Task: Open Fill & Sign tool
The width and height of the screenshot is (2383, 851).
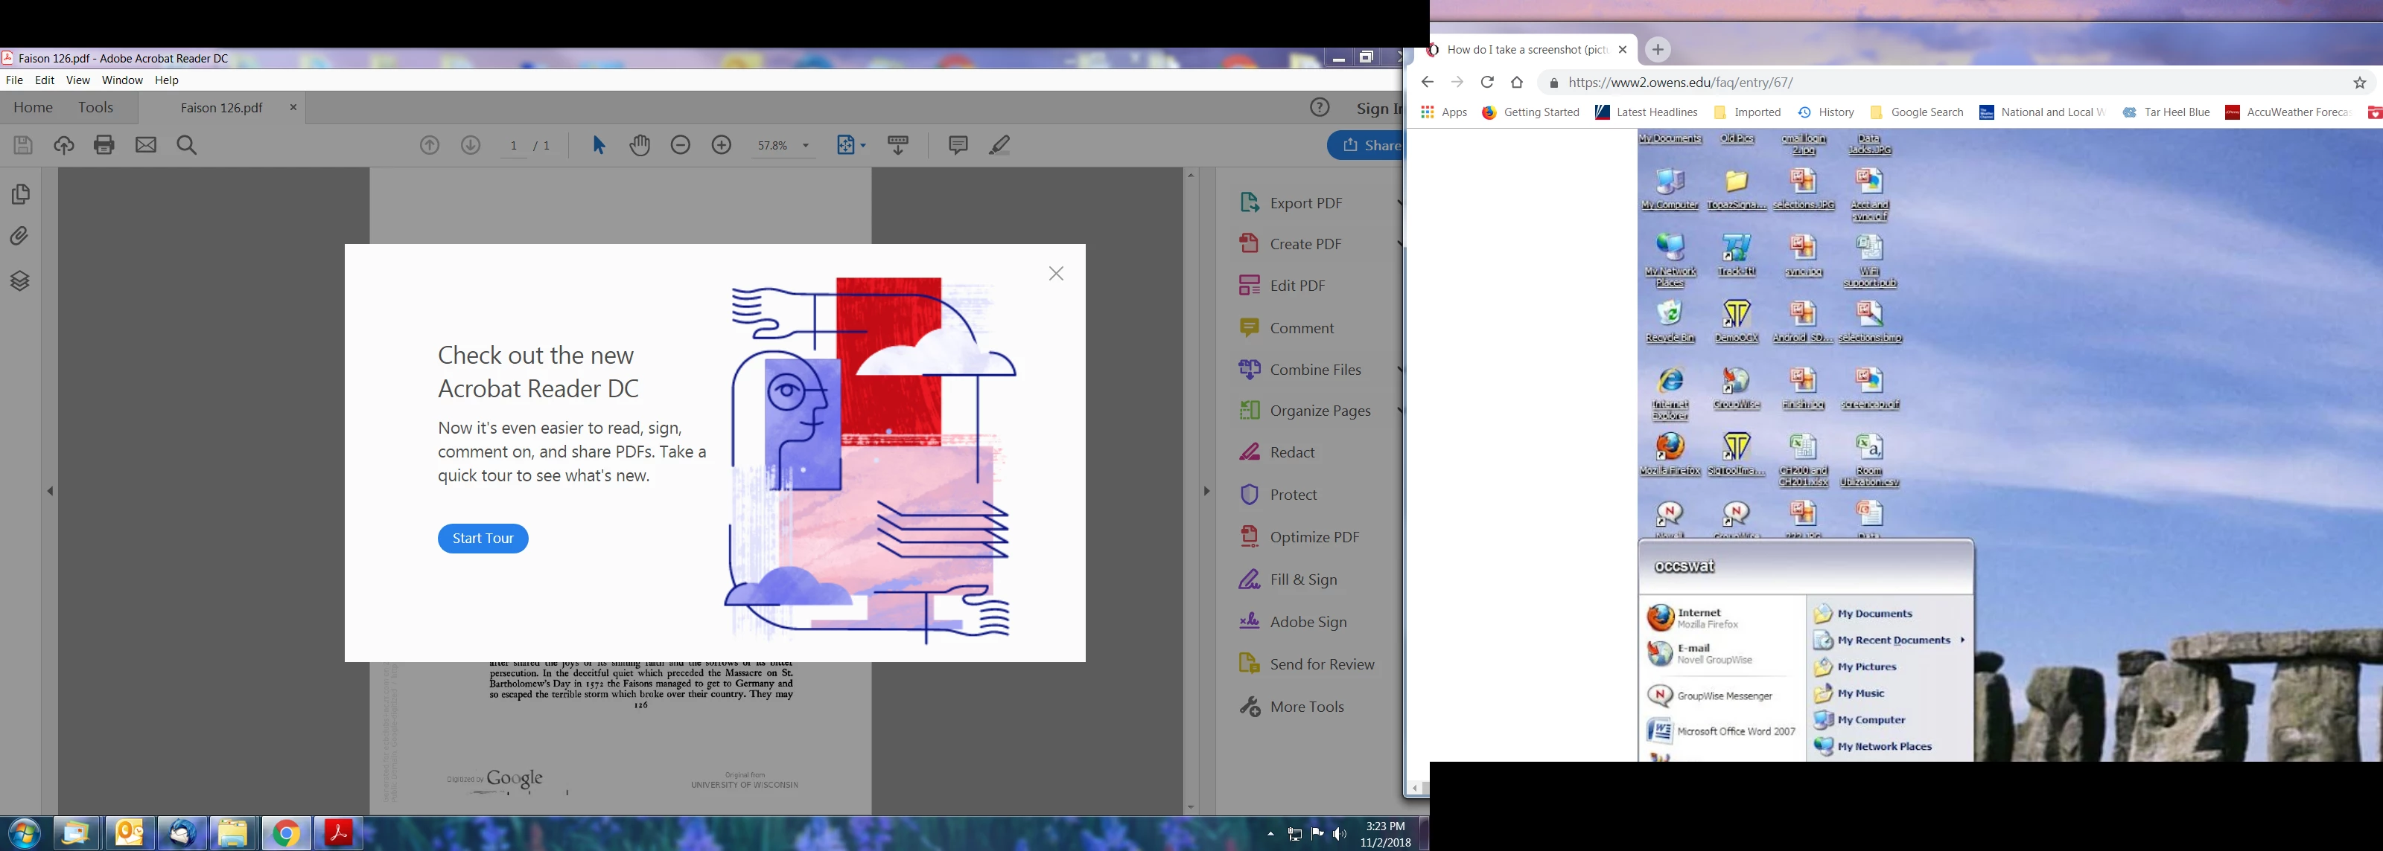Action: click(1303, 580)
